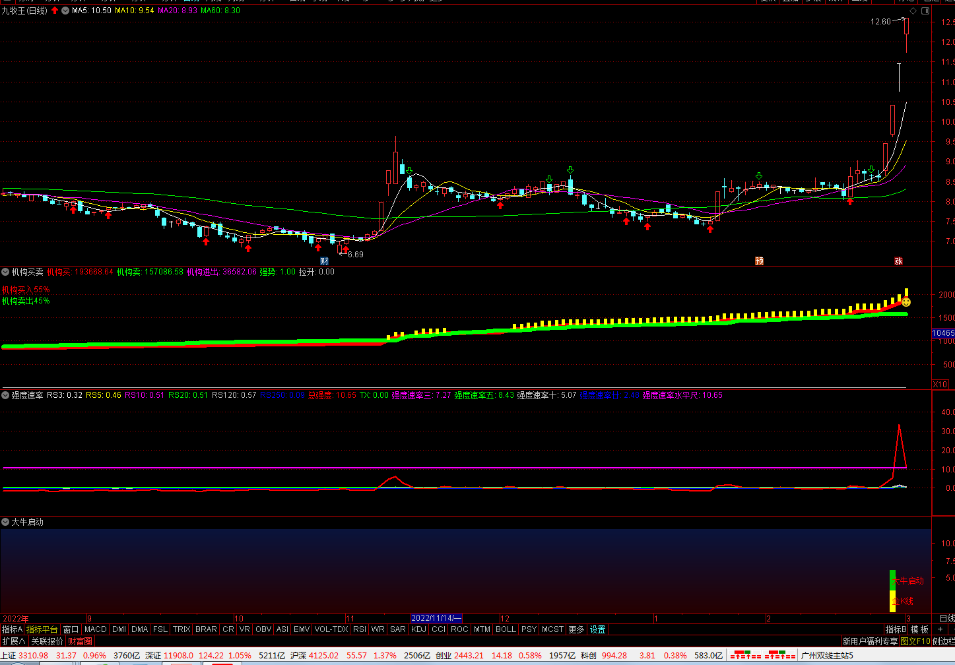Switch to the BOLL indicator
955x665 pixels.
coord(506,629)
